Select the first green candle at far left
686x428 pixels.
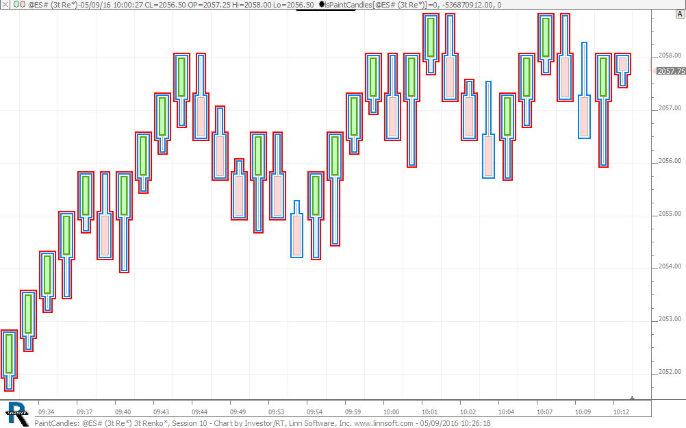[9, 353]
